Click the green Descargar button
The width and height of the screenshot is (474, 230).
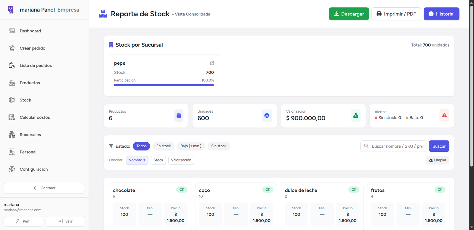[x=349, y=14]
